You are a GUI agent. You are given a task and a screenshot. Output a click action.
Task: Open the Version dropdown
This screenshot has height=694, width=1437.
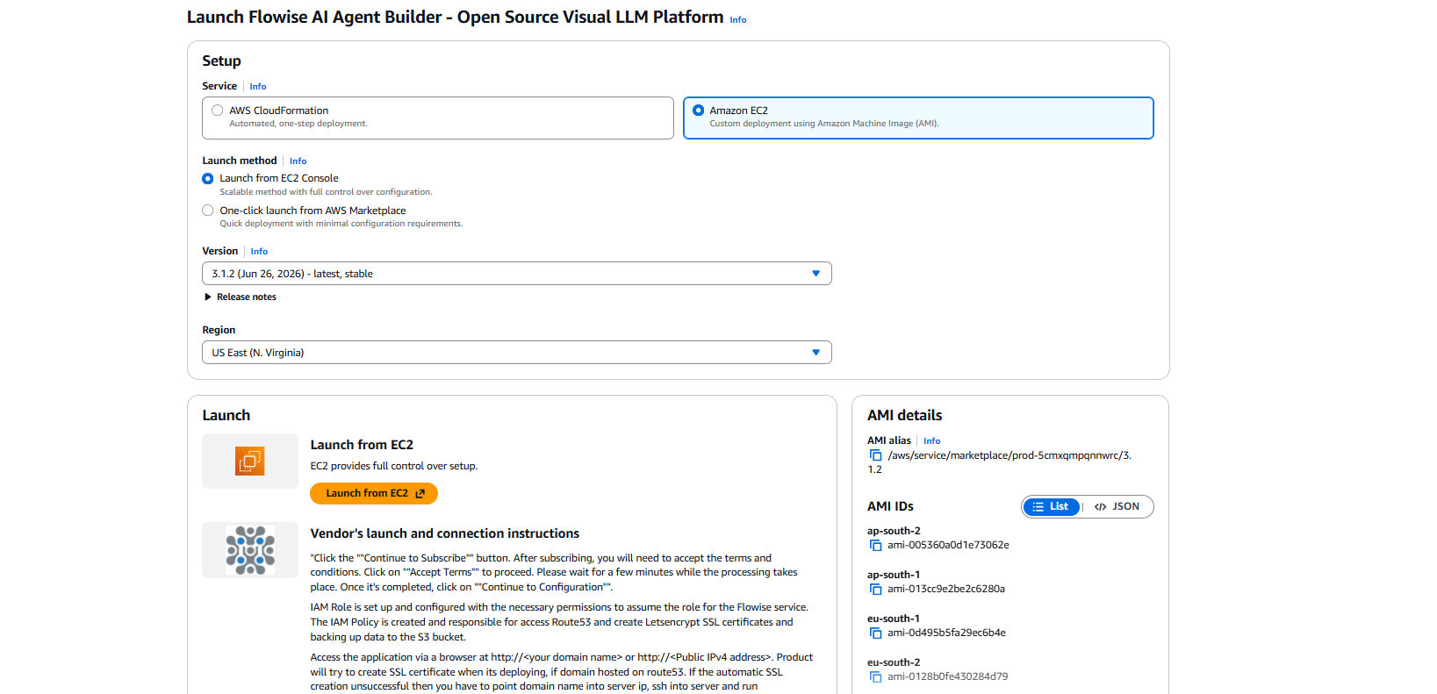[x=517, y=274]
